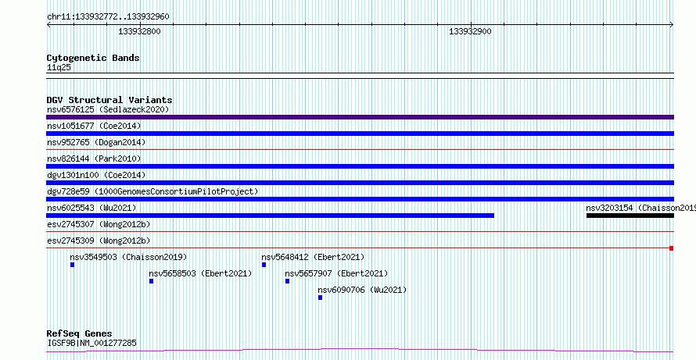This screenshot has height=360, width=696.
Task: Click the blue square marker for nsv5658503
Action: 152,281
